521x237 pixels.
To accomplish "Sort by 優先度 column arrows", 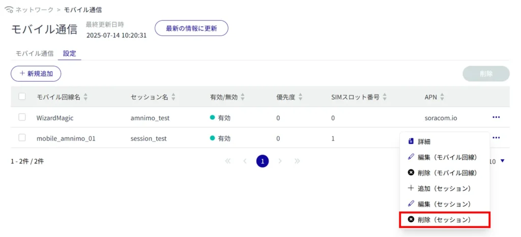I will (x=300, y=97).
